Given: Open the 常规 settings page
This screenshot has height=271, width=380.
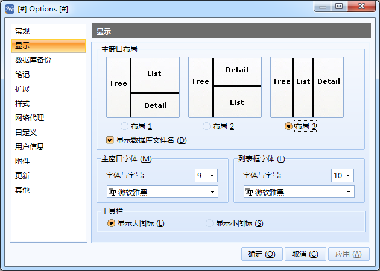Looking at the screenshot, I should tap(23, 31).
